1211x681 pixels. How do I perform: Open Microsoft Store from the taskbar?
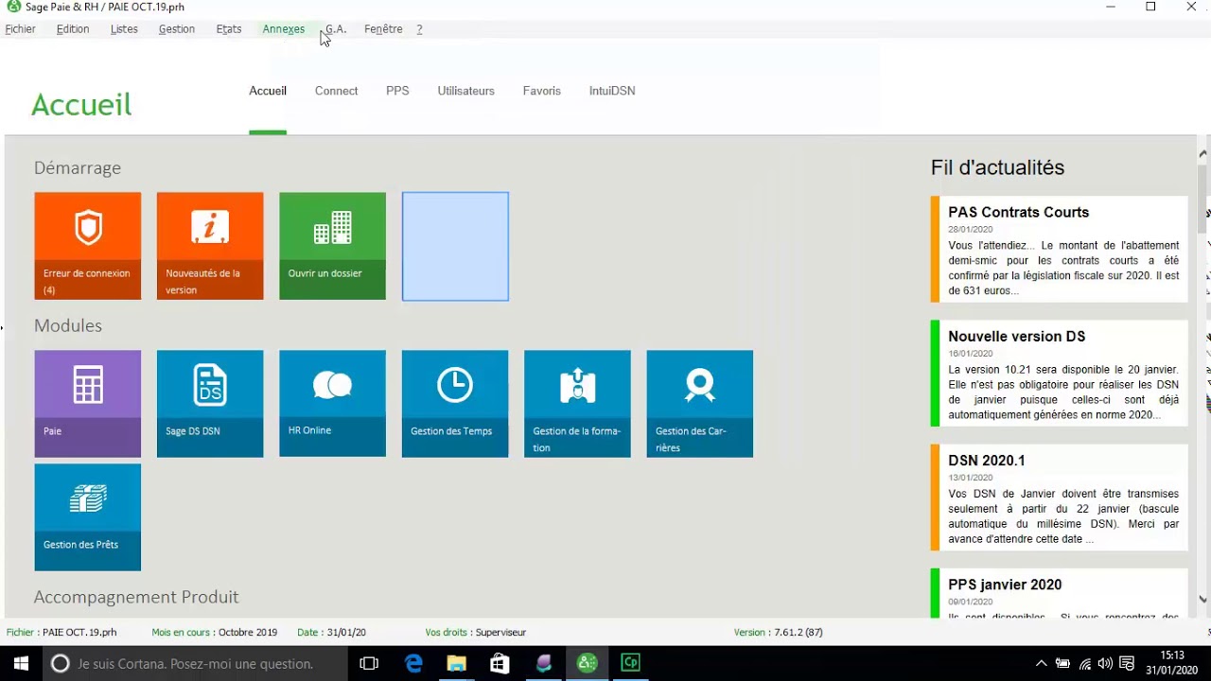pos(500,664)
